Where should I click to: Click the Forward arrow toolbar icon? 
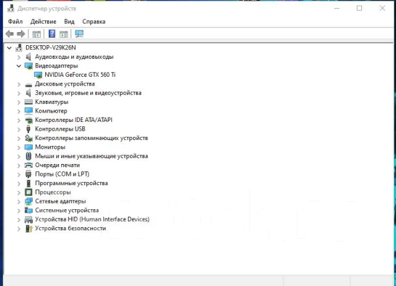(20, 33)
